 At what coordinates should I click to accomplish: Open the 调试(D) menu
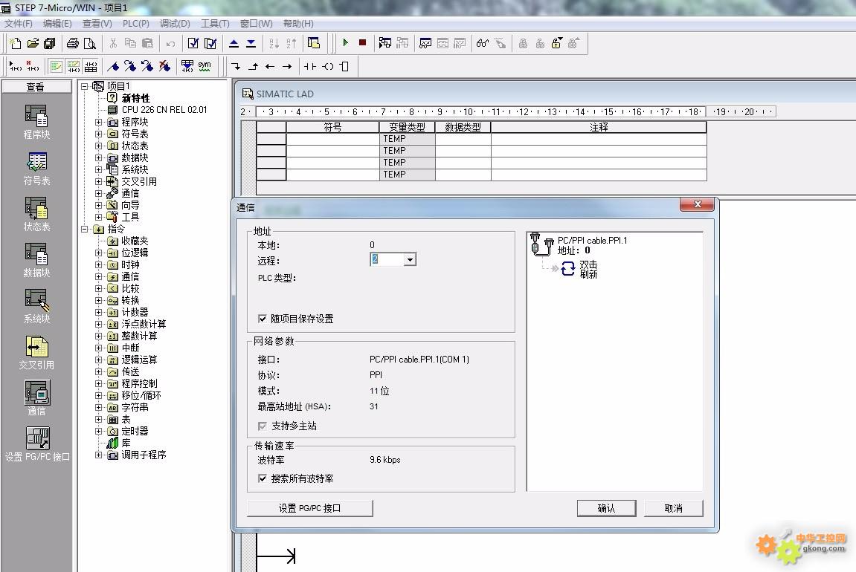[x=175, y=24]
